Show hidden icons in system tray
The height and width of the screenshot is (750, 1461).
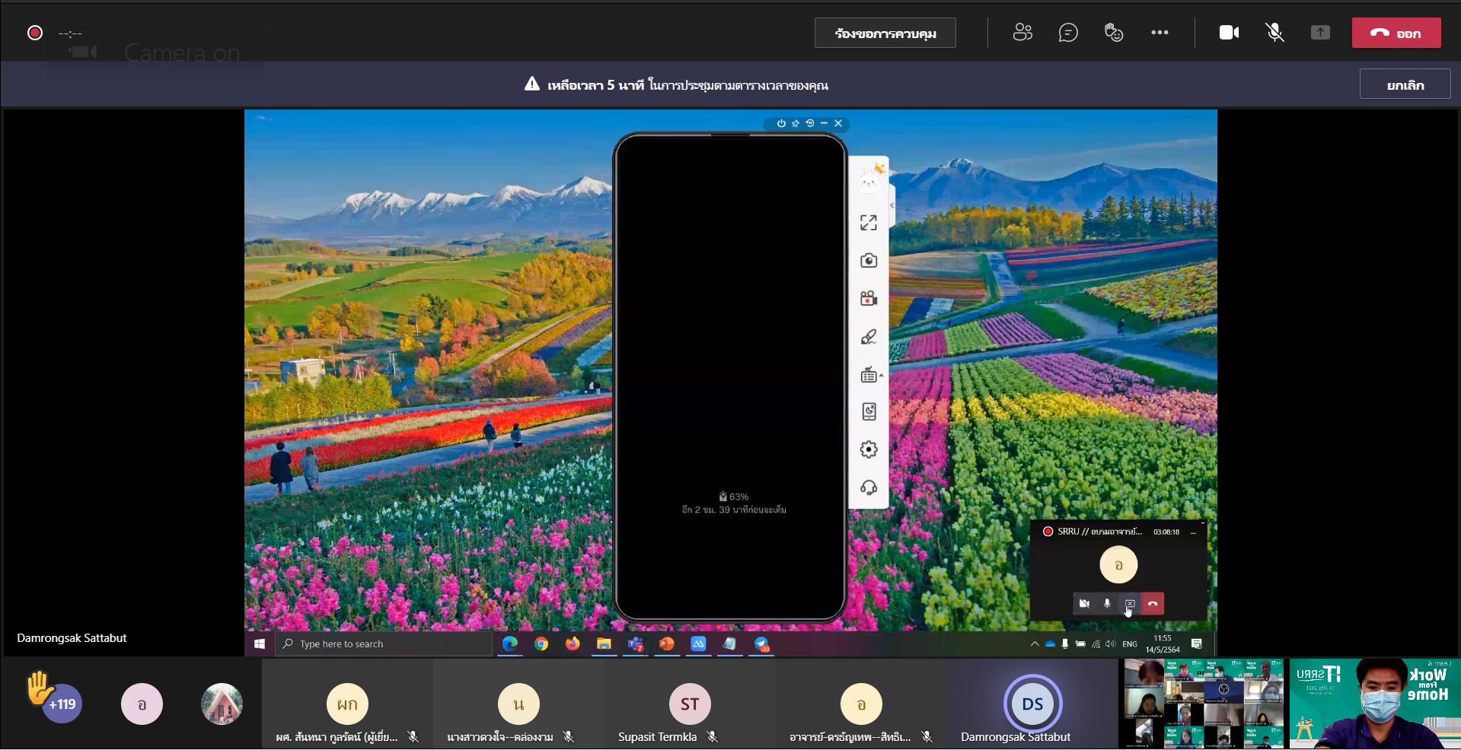pyautogui.click(x=1034, y=644)
